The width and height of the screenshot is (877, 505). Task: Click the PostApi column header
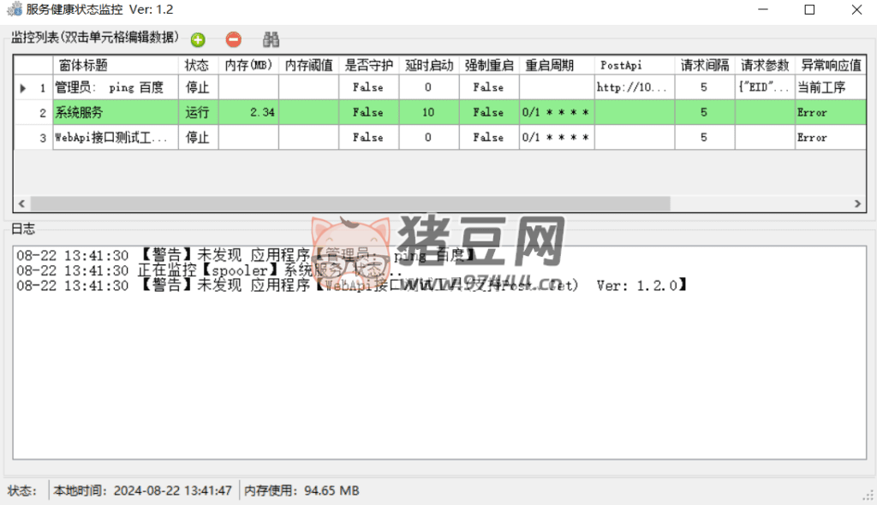click(635, 65)
